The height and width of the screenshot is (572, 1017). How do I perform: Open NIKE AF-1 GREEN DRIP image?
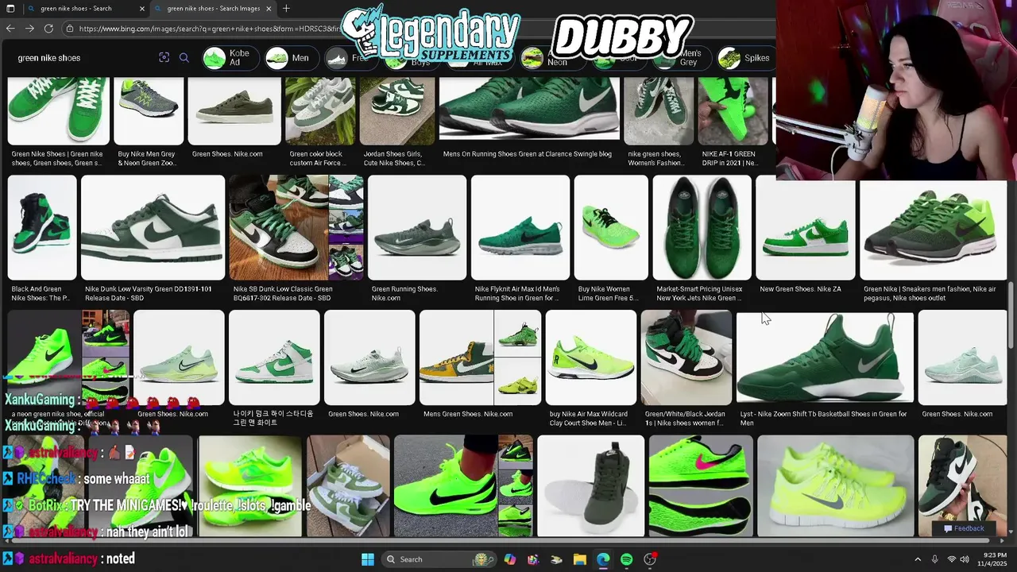pyautogui.click(x=733, y=110)
